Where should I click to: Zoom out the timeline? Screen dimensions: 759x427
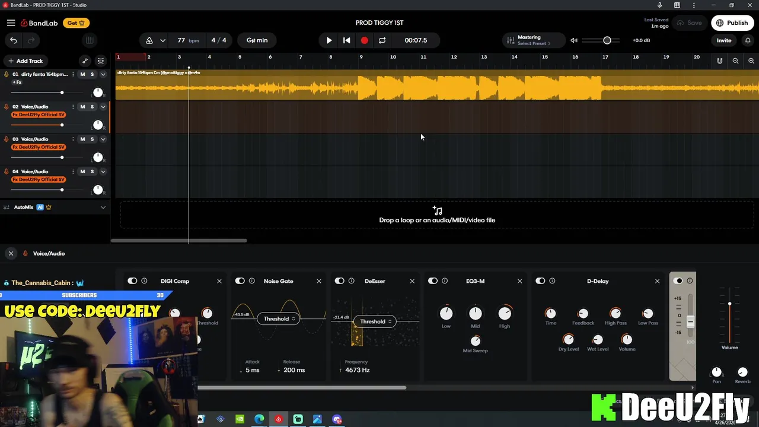point(735,60)
